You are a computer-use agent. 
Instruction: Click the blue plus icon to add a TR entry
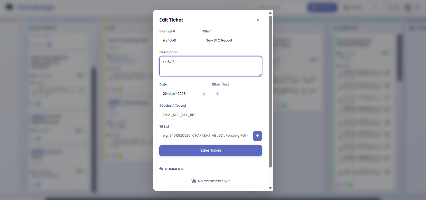[x=257, y=136]
